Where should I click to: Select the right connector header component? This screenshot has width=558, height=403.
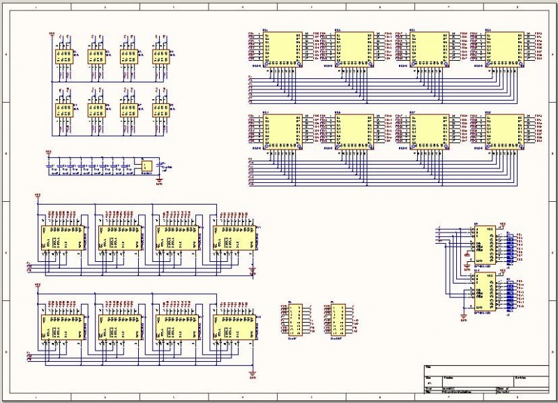[336, 320]
